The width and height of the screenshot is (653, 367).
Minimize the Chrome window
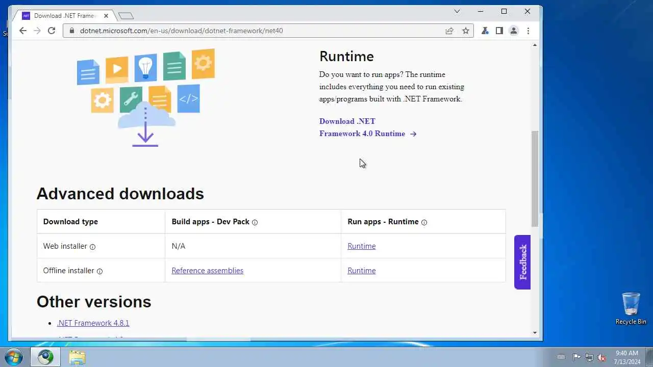click(481, 11)
